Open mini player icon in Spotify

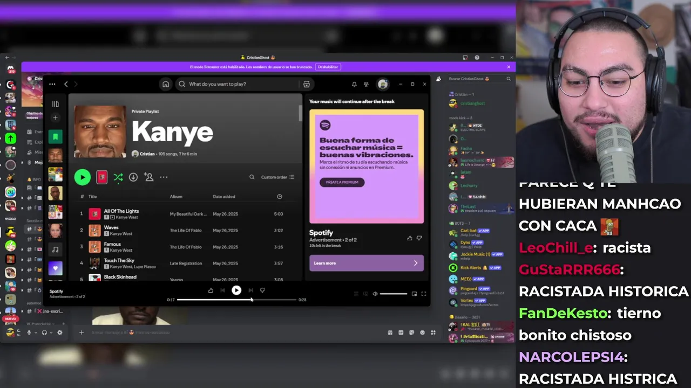tap(414, 294)
